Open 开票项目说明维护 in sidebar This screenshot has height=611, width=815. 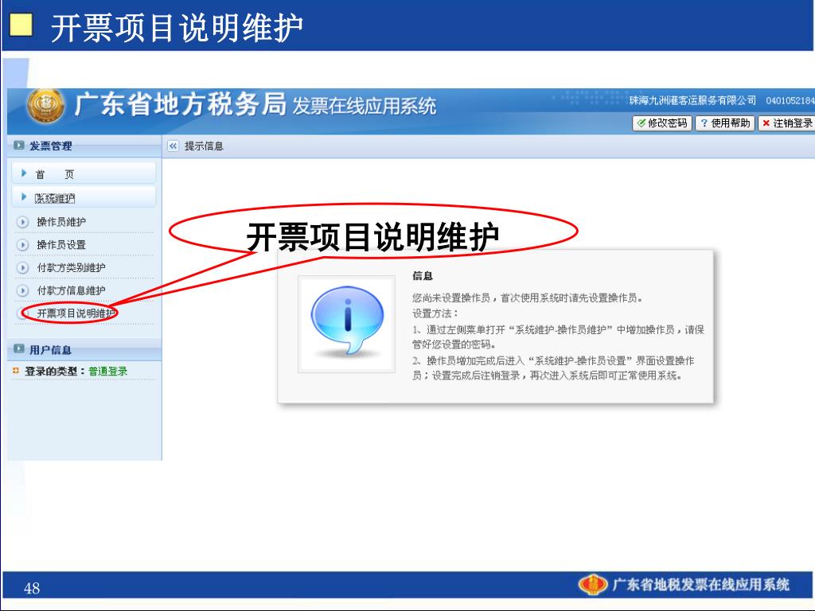(x=76, y=313)
